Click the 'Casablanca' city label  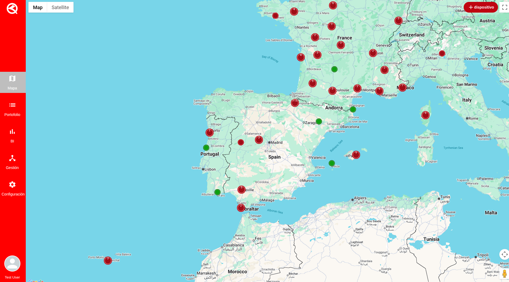point(234,245)
